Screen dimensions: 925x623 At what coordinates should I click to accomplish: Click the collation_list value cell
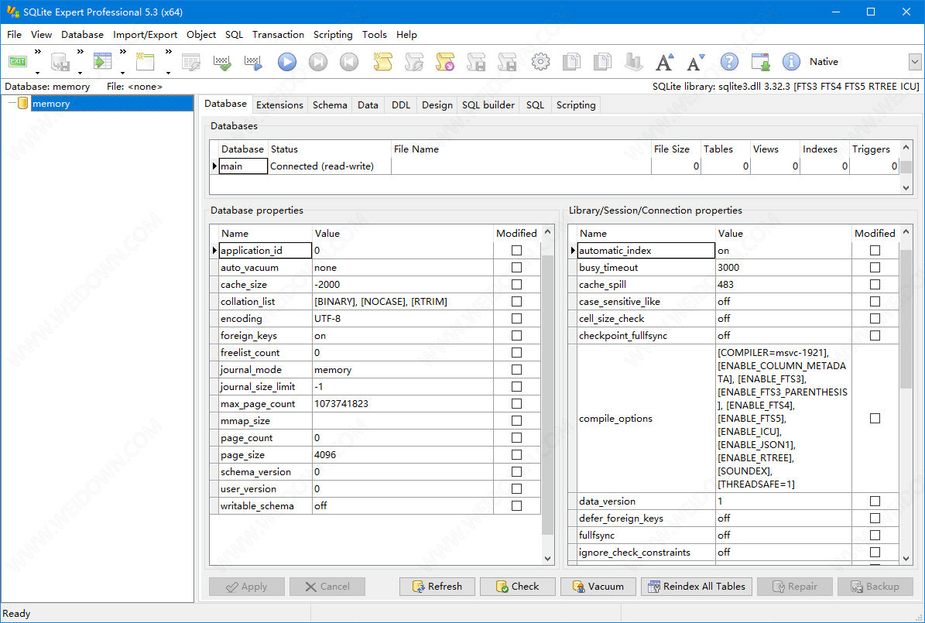pyautogui.click(x=403, y=302)
